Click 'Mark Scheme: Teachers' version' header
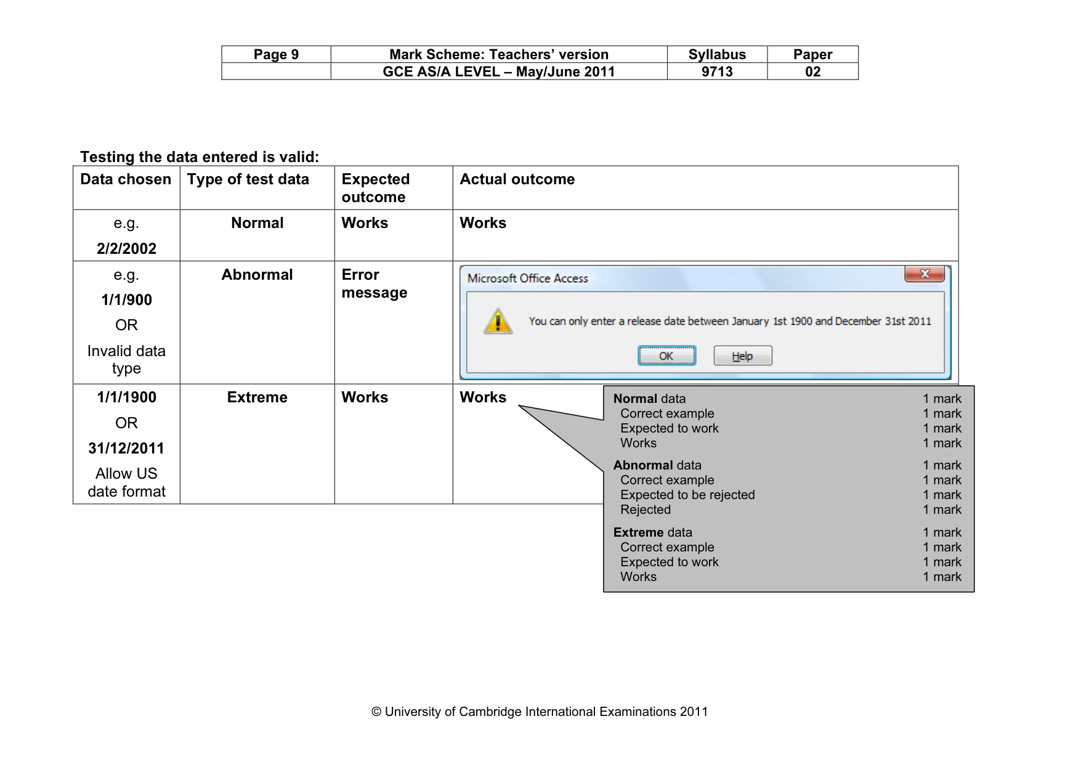The height and width of the screenshot is (764, 1081). coord(499,54)
